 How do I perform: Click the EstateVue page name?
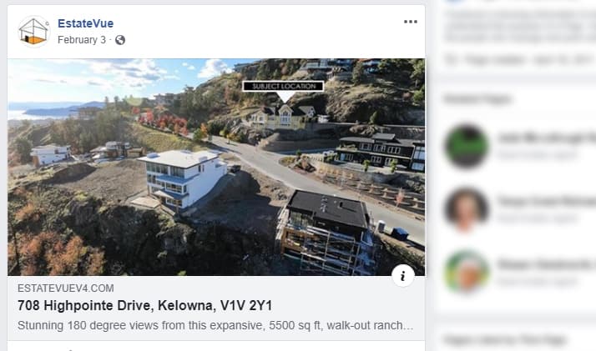click(x=85, y=23)
